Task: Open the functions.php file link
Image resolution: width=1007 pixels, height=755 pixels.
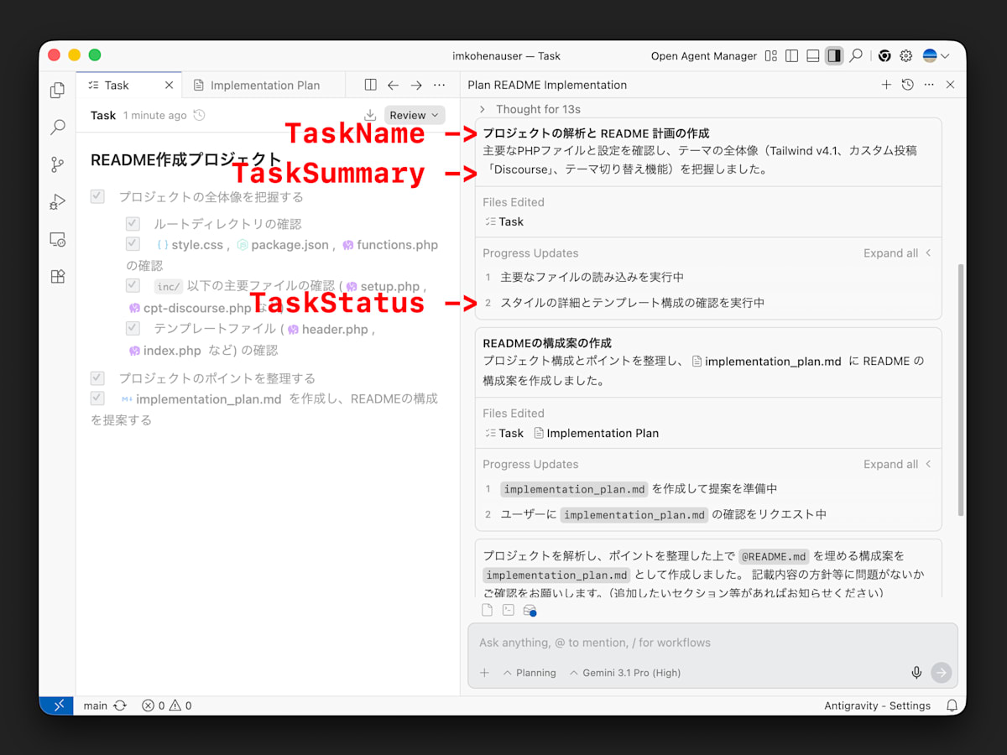Action: point(390,245)
